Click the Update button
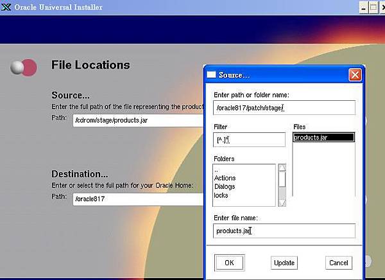Image resolution: width=385 pixels, height=280 pixels. (284, 263)
